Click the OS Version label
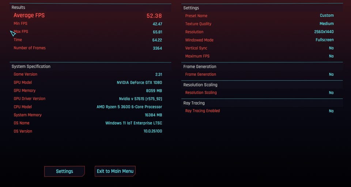Screen dimensions: 351x187 pos(23,131)
